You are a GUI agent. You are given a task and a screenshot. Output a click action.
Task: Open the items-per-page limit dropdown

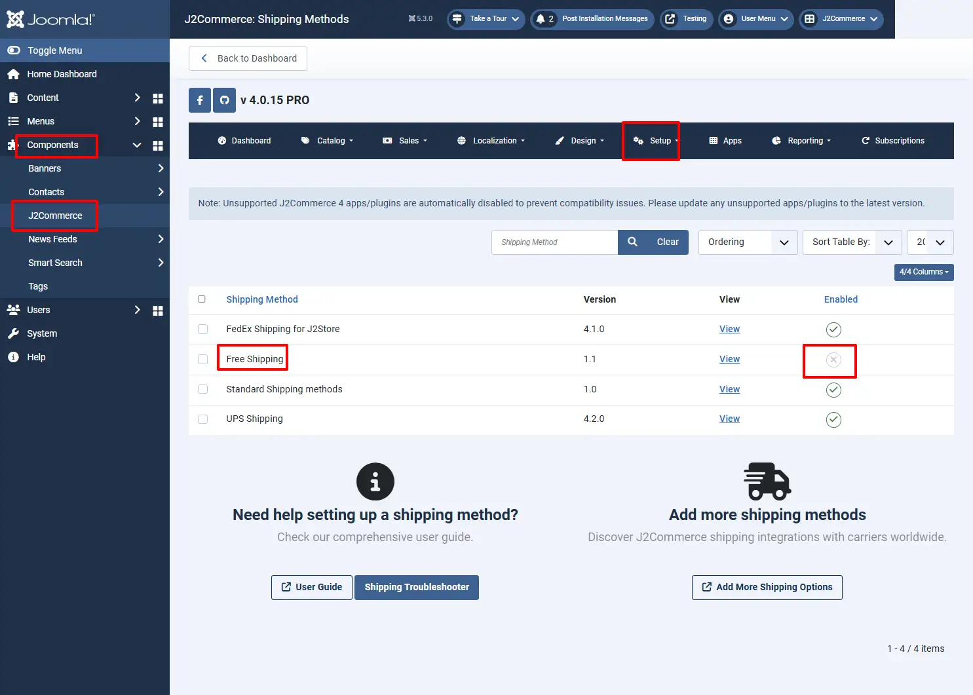[x=930, y=242]
